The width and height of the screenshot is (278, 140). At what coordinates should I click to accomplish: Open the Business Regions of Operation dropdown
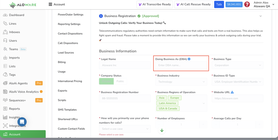coord(181,103)
